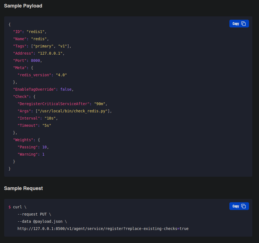Click the copy icon in the Sample Payload block
The height and width of the screenshot is (243, 259).
click(243, 24)
